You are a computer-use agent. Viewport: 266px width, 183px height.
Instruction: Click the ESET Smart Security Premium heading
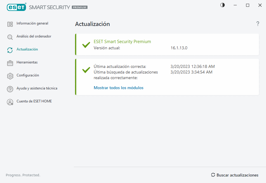tap(122, 42)
